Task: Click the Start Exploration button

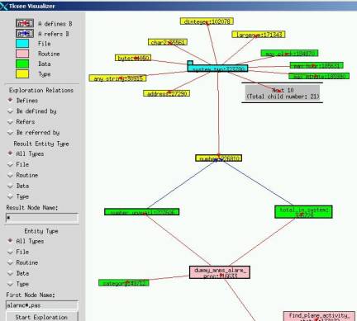Action: 41,317
